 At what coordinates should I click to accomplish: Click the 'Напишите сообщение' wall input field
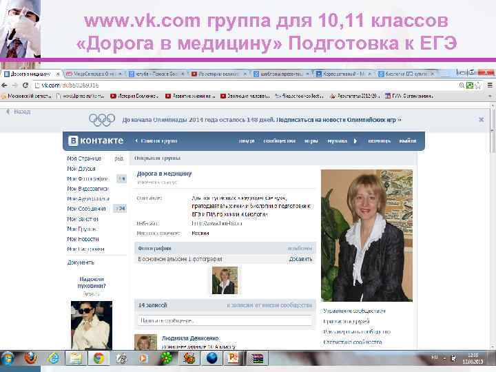click(x=225, y=321)
